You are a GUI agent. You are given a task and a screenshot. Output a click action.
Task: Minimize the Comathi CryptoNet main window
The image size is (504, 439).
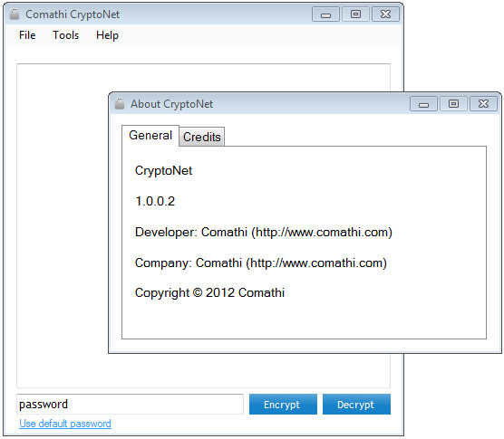[325, 14]
